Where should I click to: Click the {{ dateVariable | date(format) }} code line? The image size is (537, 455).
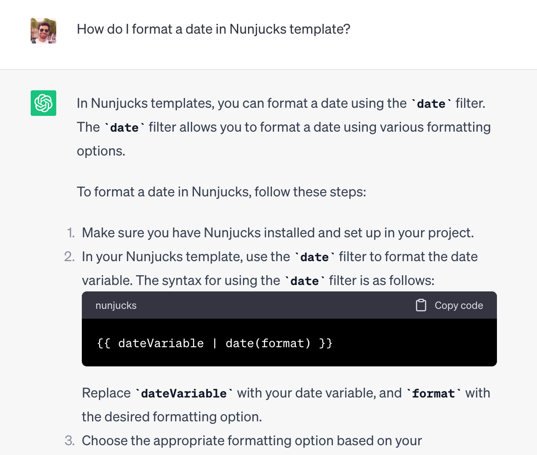click(214, 343)
